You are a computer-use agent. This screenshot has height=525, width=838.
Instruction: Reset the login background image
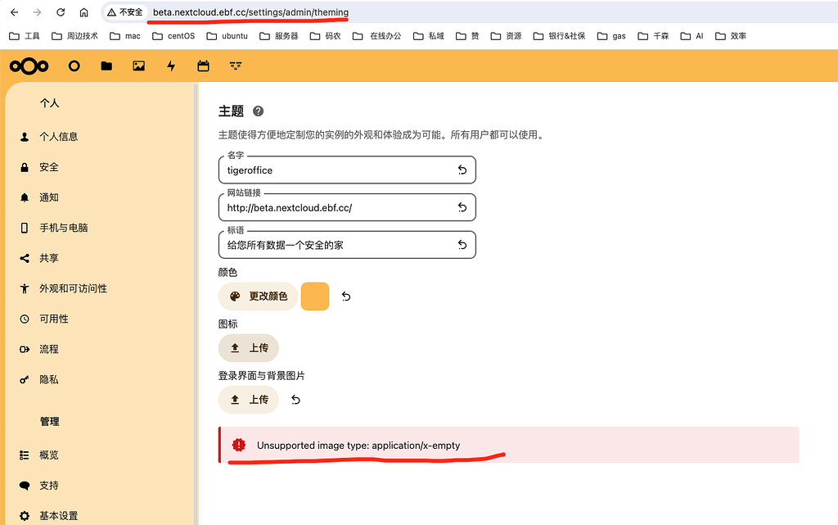pyautogui.click(x=296, y=400)
